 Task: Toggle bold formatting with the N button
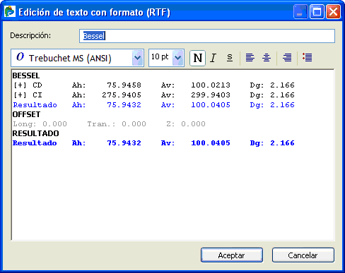coord(197,58)
